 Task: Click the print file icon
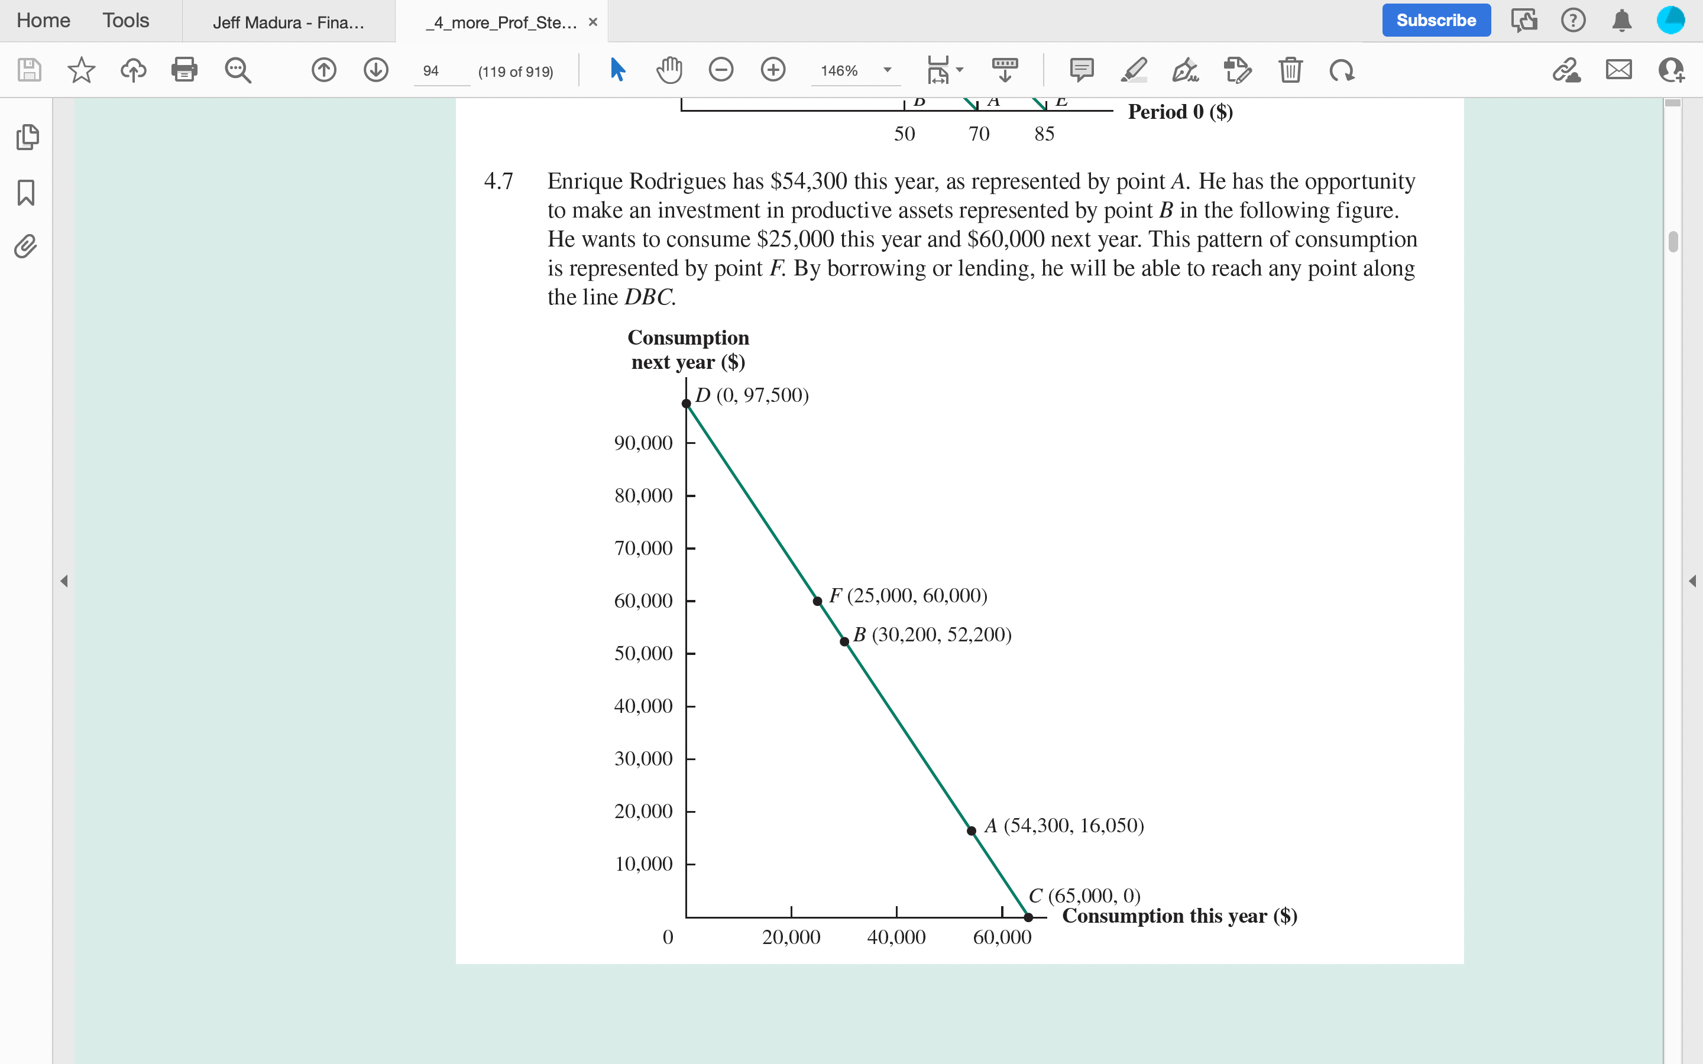coord(184,70)
